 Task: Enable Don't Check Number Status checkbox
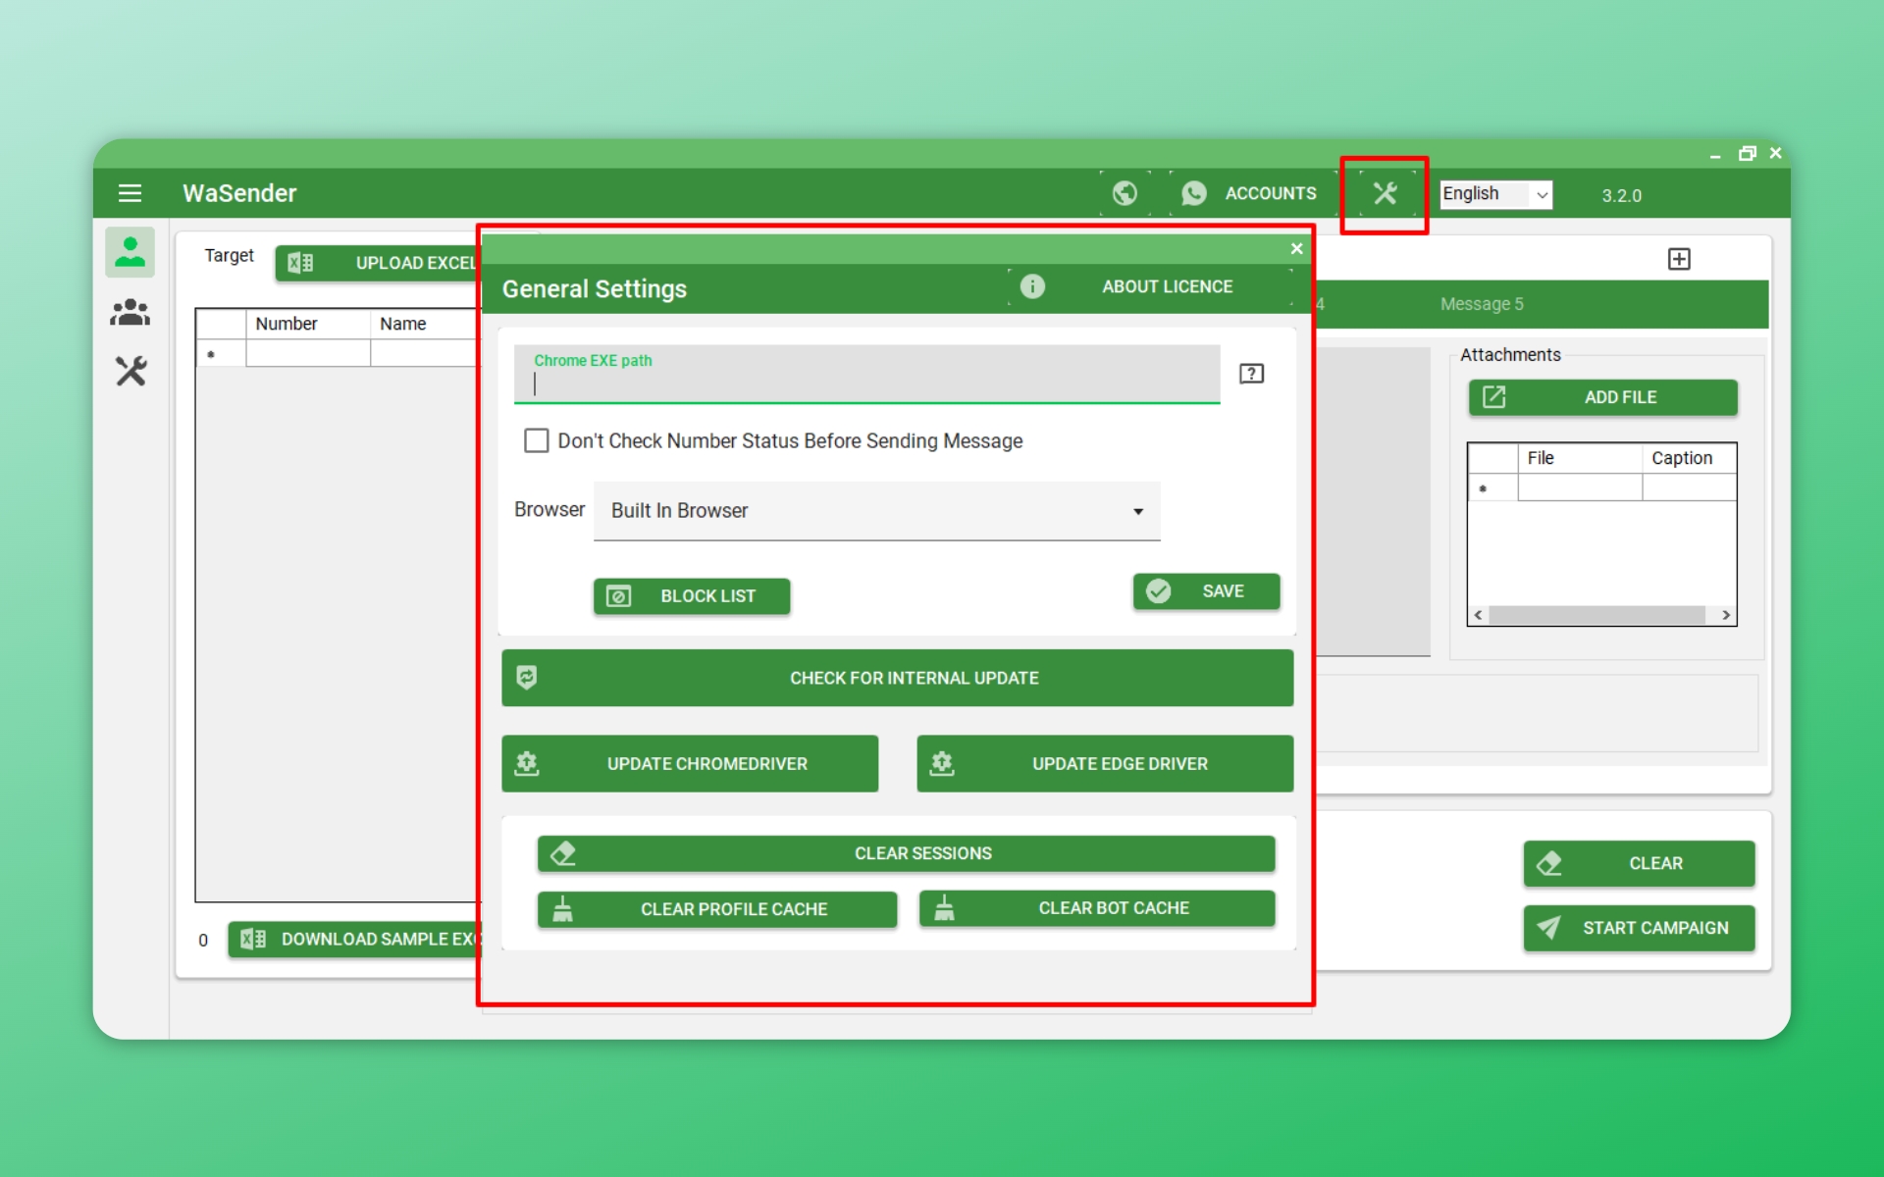(536, 440)
